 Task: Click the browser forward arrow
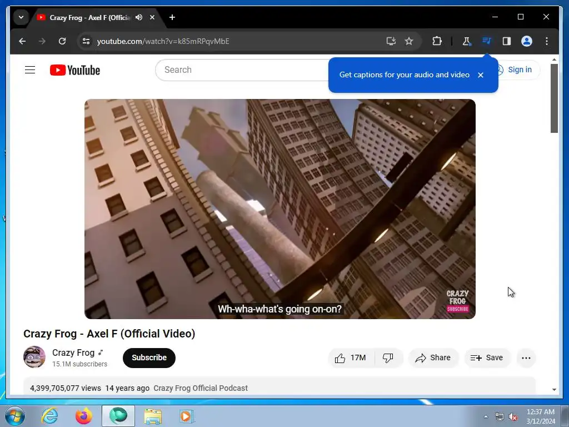tap(42, 41)
